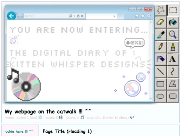This screenshot has width=181, height=136.
Task: Select the Airbrush spray can tool
Action: [x=161, y=59]
